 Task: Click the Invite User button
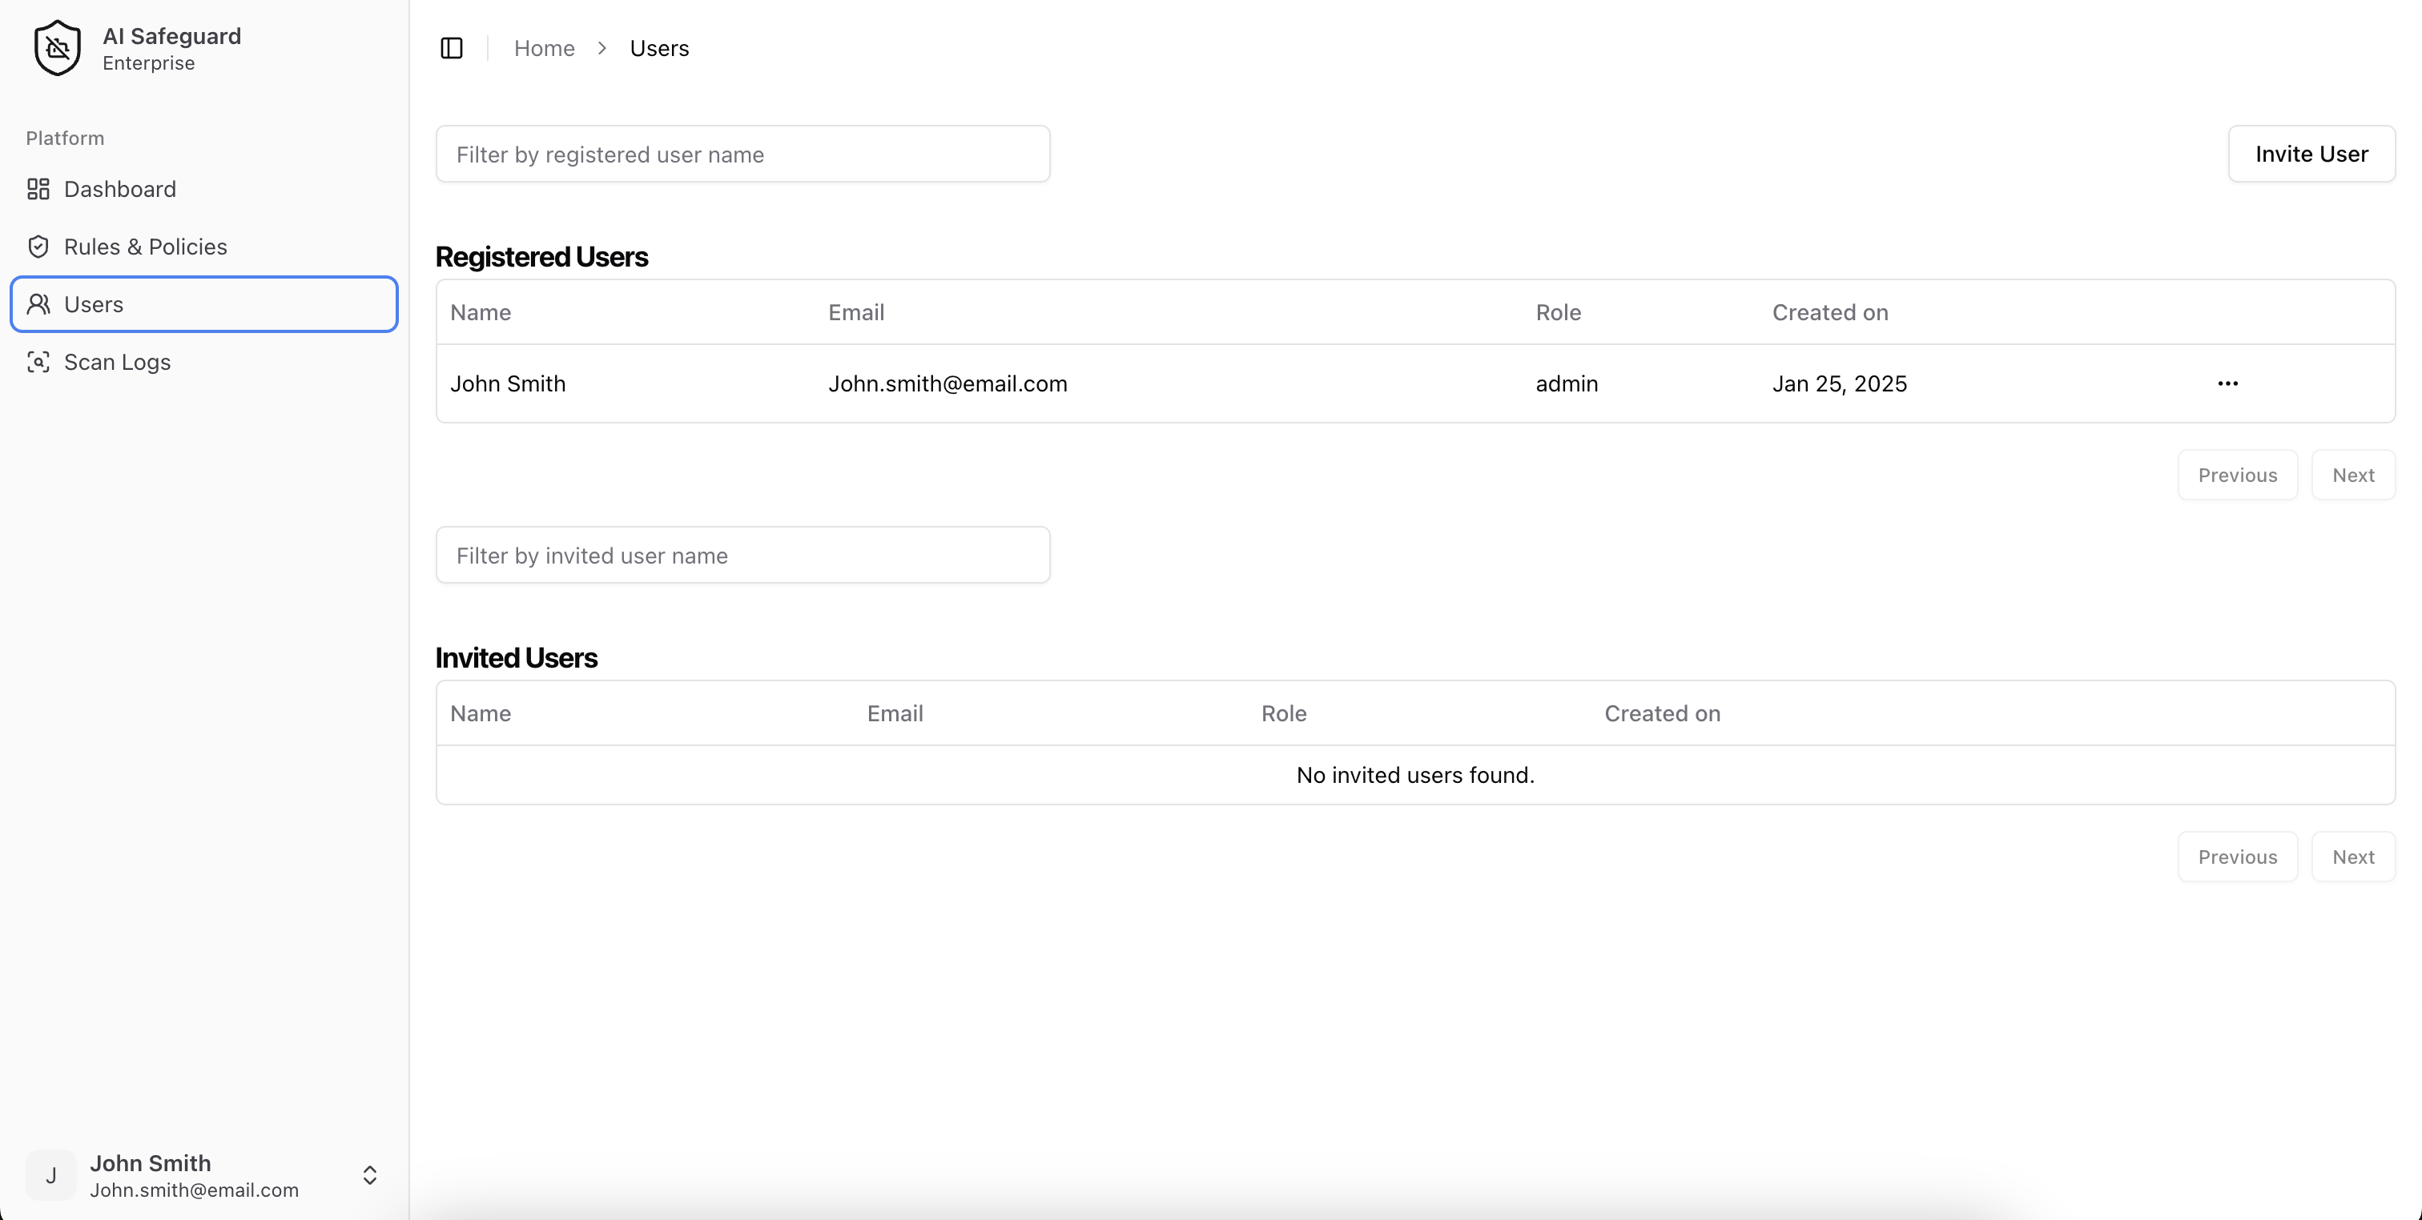click(x=2311, y=153)
